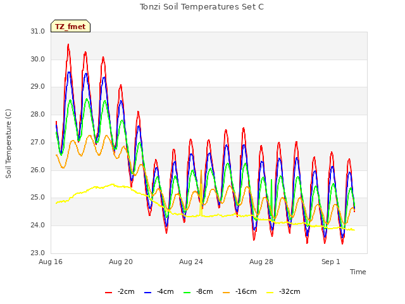
Task: Click the 23.0 y-axis tick value
Action: 38,253
